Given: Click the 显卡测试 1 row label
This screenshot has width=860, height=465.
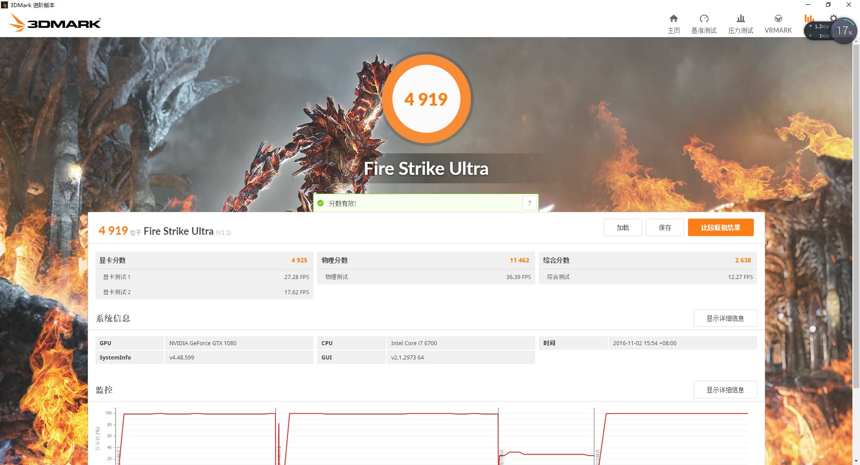Looking at the screenshot, I should click(x=116, y=277).
